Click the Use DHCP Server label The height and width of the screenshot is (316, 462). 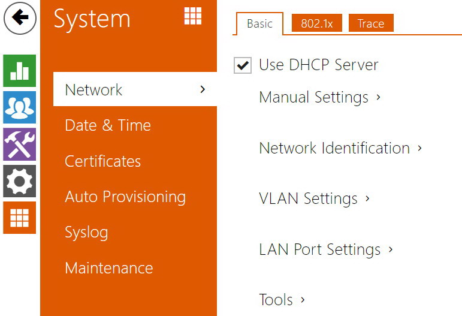[x=319, y=65]
